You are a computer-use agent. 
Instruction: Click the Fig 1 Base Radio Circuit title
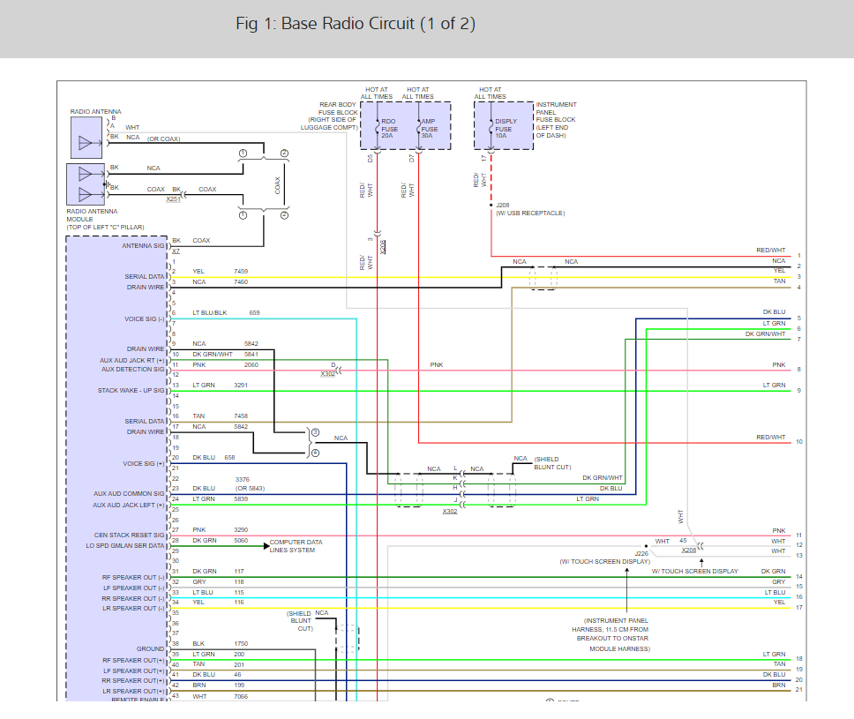[x=356, y=24]
